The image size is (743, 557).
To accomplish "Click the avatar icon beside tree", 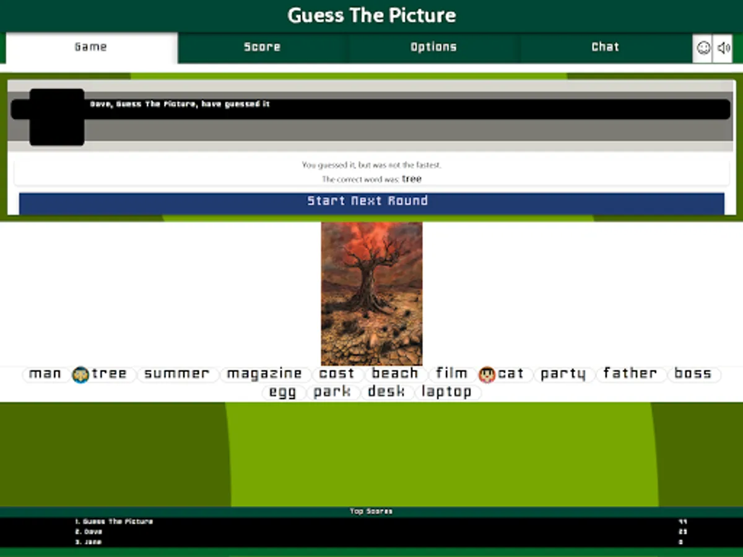I will (80, 374).
